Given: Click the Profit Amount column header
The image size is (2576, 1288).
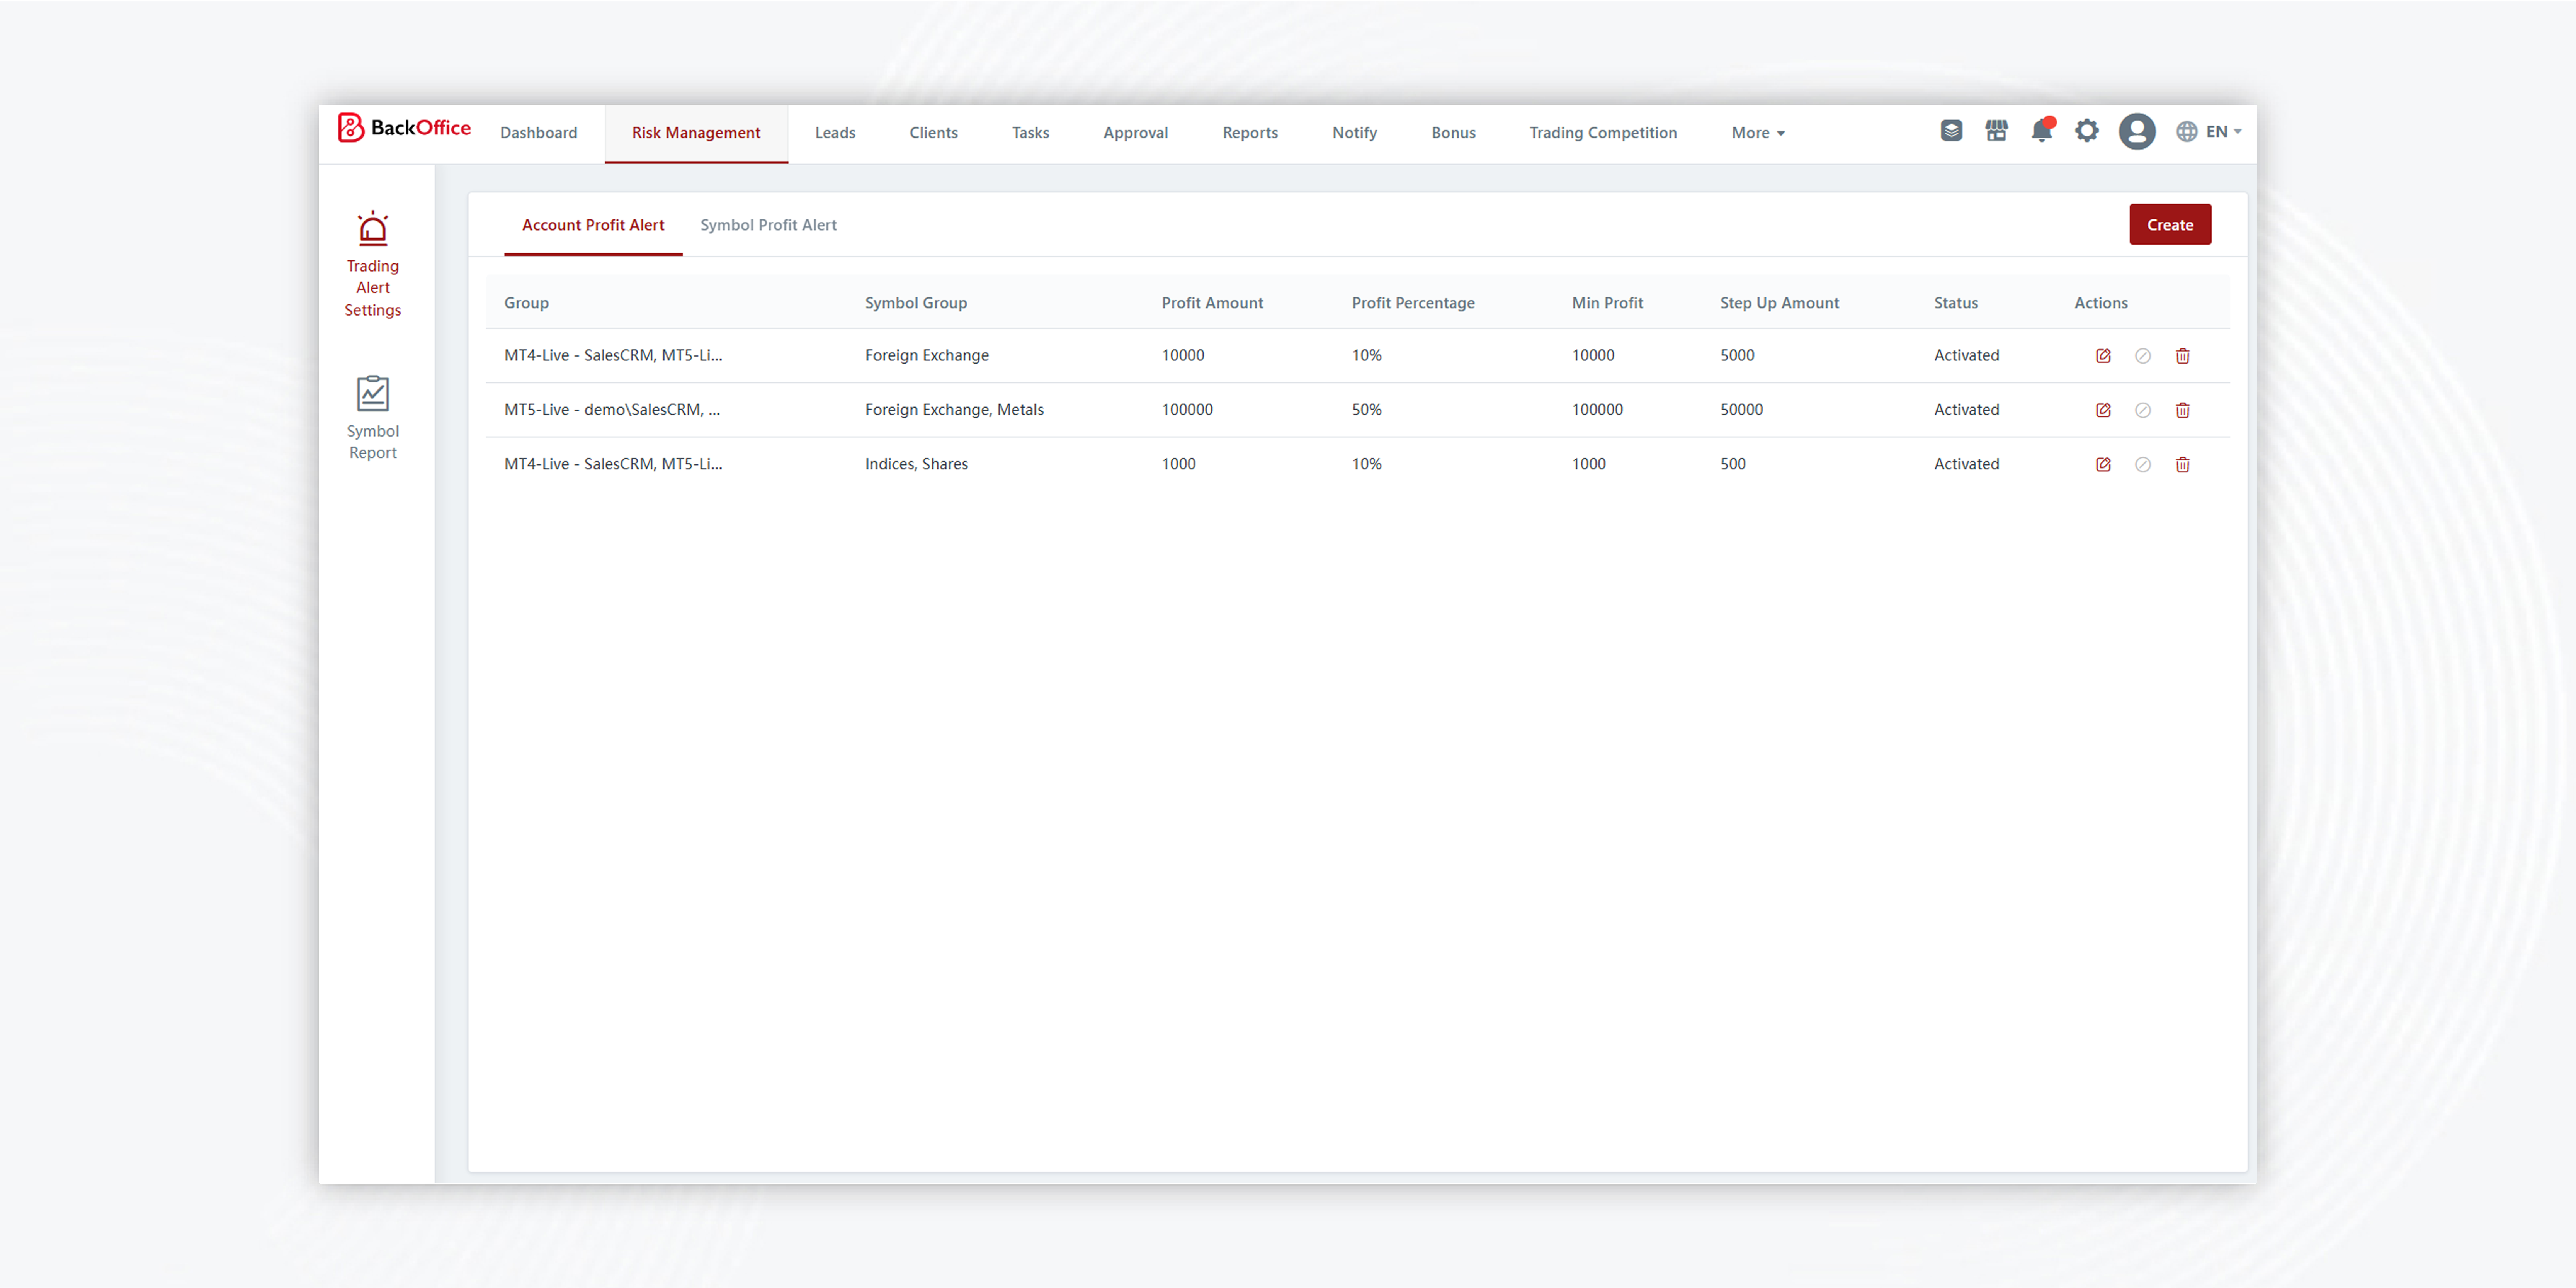Looking at the screenshot, I should (1212, 303).
